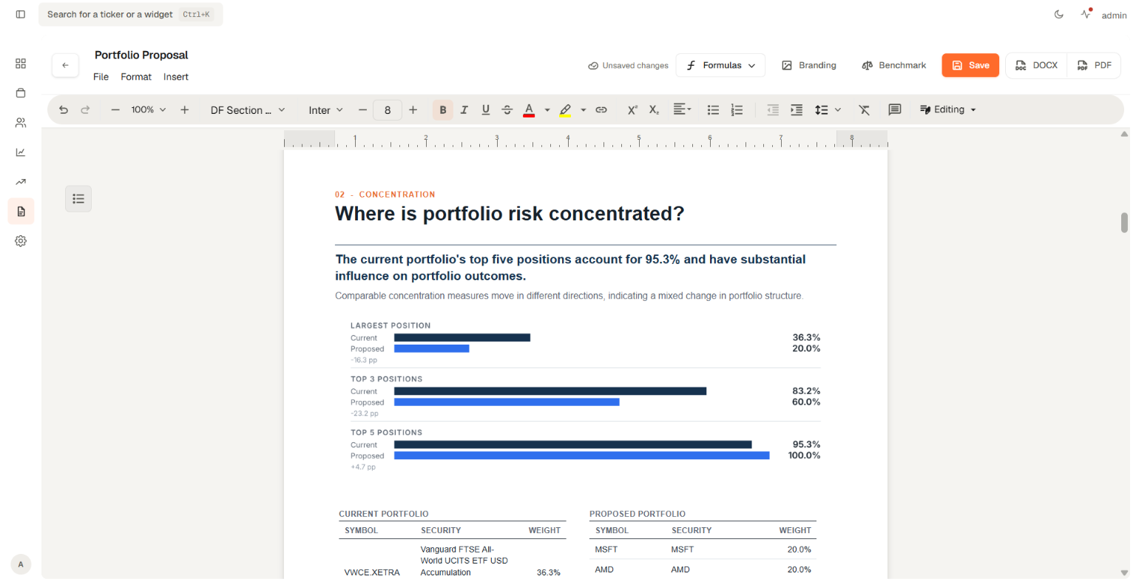1136x582 pixels.
Task: Export as PDF
Action: (x=1094, y=65)
